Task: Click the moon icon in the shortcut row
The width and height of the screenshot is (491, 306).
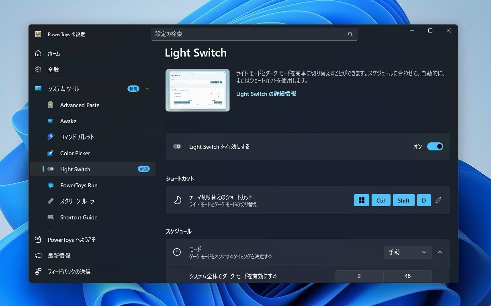Action: pyautogui.click(x=177, y=200)
